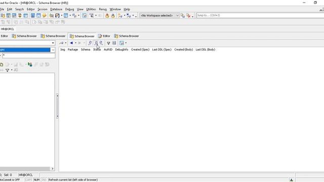Open the Utilities menu

click(91, 9)
